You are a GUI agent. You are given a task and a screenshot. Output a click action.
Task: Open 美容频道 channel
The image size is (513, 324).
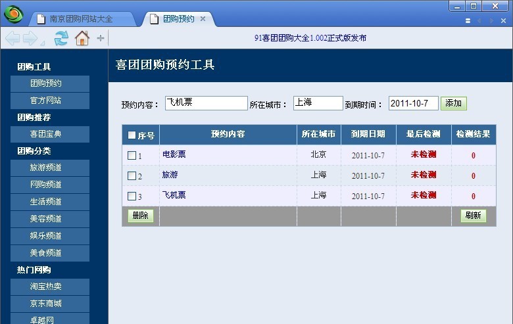(x=50, y=219)
